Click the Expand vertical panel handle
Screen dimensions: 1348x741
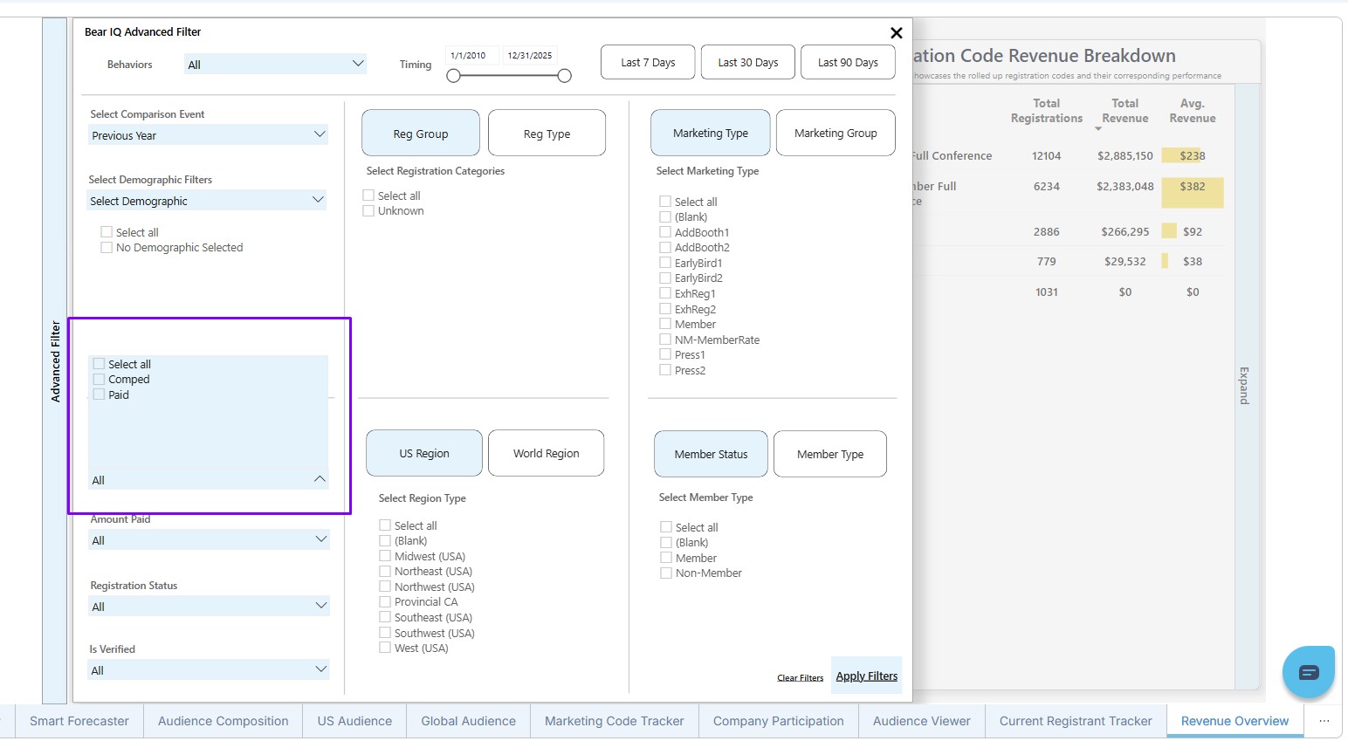pos(1244,385)
